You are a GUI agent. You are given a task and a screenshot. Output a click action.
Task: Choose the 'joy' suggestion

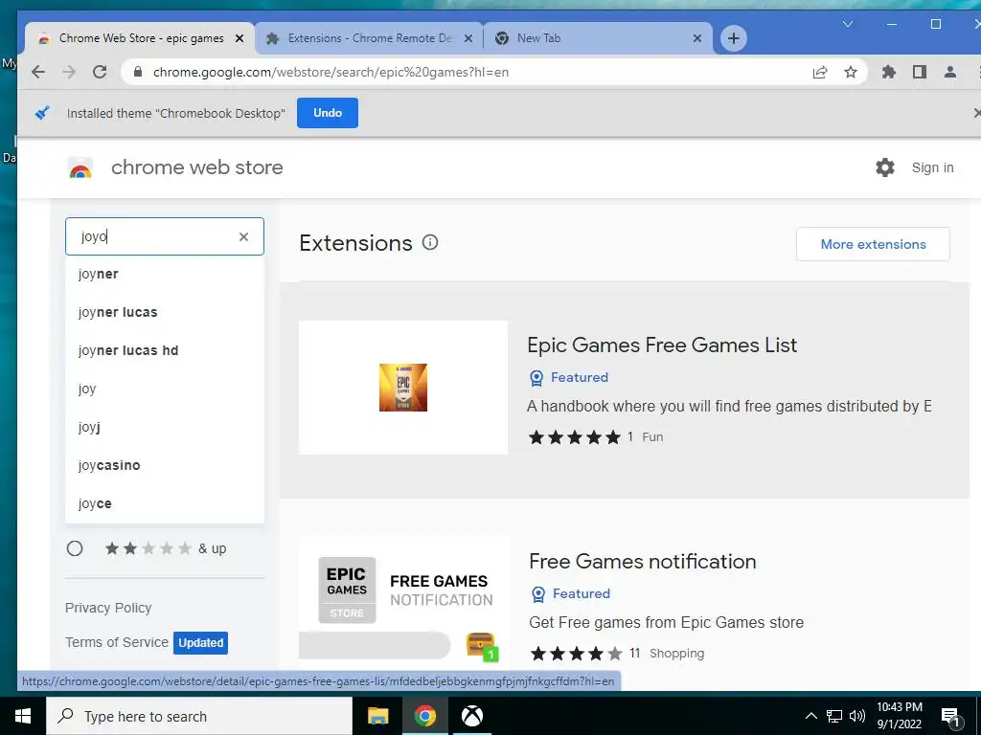tap(165, 389)
